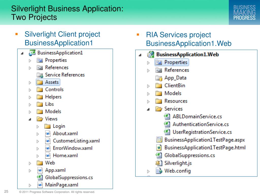This screenshot has height=195, width=260.
Task: Expand the Resources folder arrow
Action: [148, 102]
